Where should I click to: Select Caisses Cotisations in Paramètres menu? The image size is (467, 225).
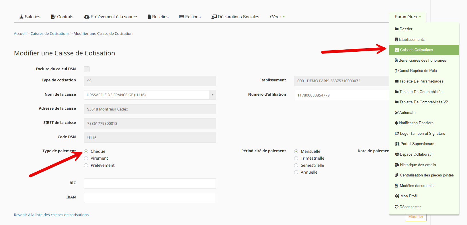(x=424, y=50)
